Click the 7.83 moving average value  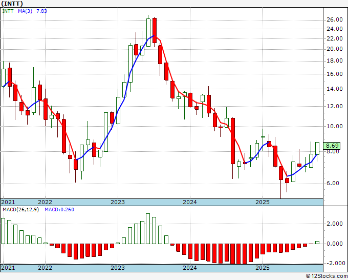tap(41, 11)
